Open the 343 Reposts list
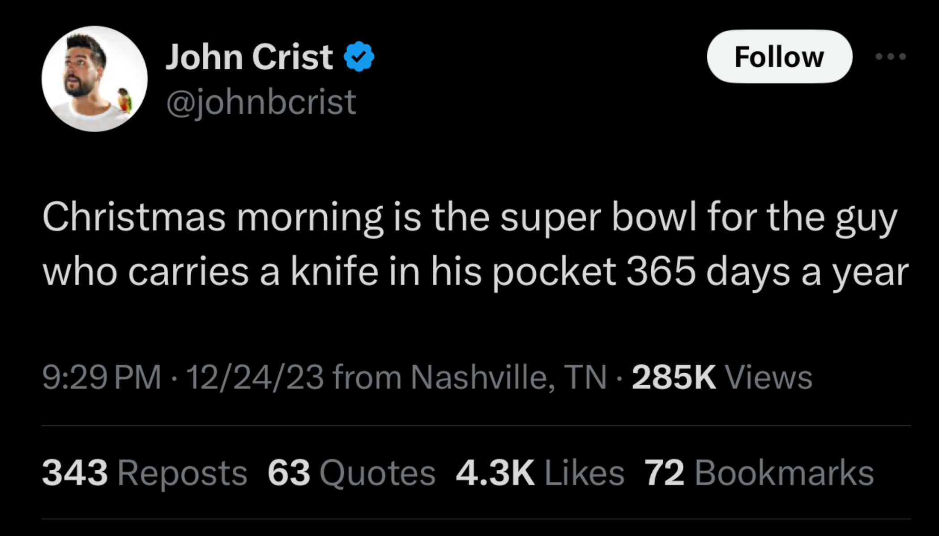Screen dimensions: 939x536 click(x=144, y=473)
